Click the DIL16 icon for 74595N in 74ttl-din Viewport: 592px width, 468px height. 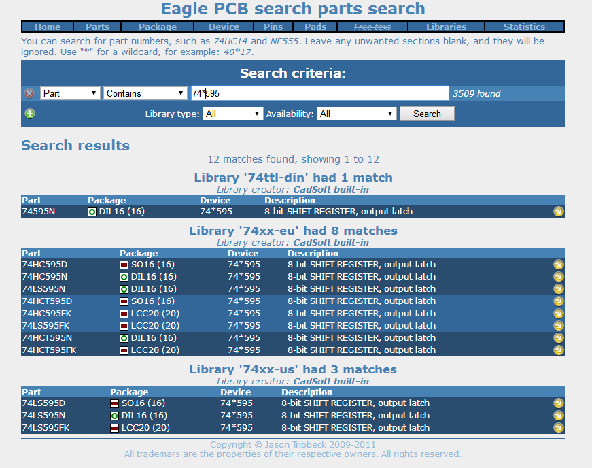[x=92, y=212]
